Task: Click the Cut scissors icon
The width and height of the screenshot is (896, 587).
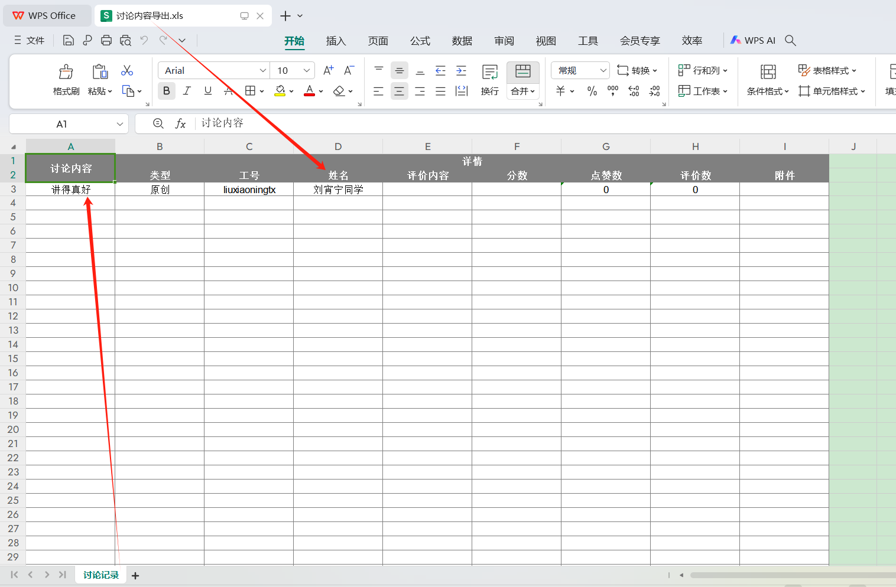Action: click(x=126, y=70)
